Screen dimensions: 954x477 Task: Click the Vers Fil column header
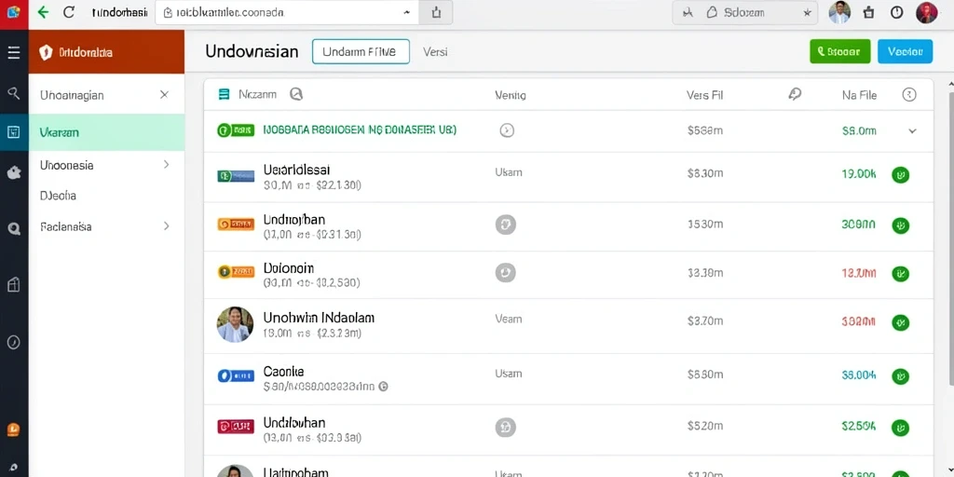[704, 95]
